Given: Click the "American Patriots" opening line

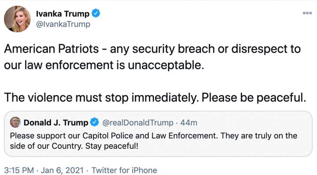Looking at the screenshot, I should [x=52, y=49].
